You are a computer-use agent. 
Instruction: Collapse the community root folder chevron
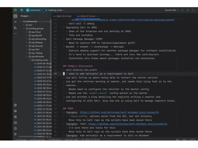point(21,21)
